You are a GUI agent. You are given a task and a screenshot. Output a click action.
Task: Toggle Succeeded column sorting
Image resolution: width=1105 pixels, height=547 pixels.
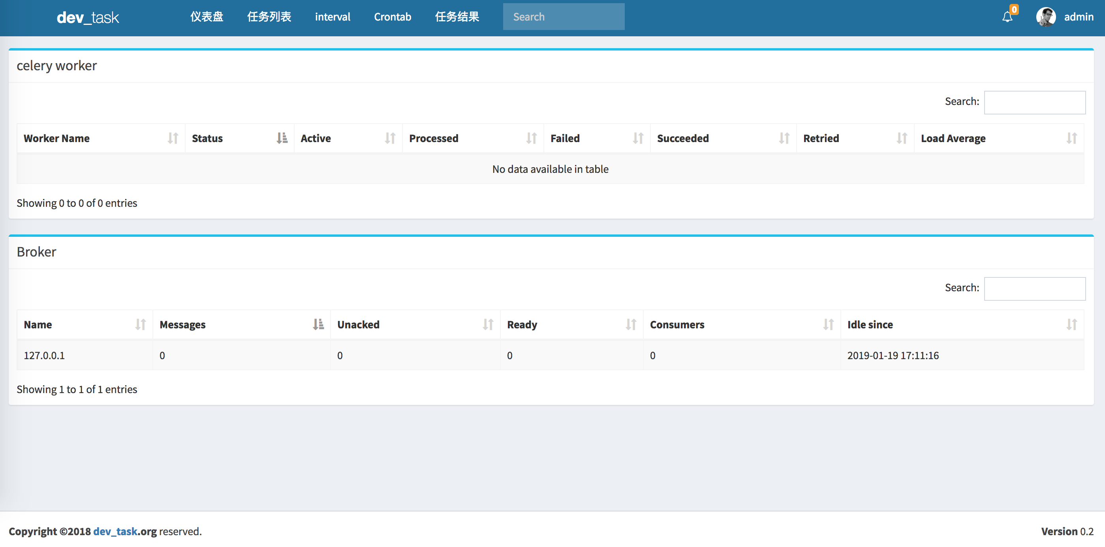click(x=784, y=138)
